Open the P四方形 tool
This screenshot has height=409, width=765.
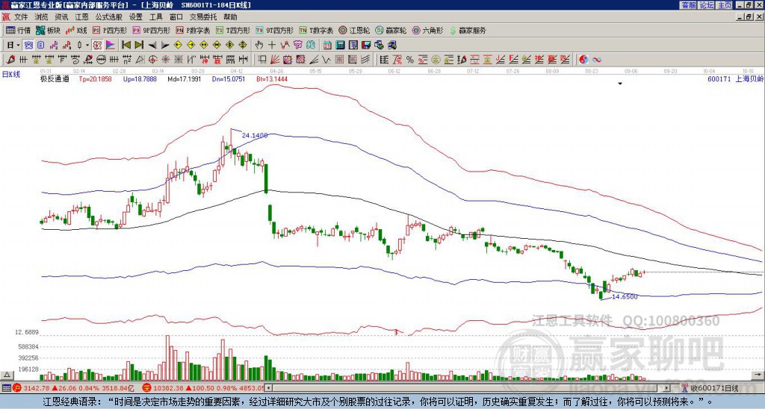[x=110, y=30]
